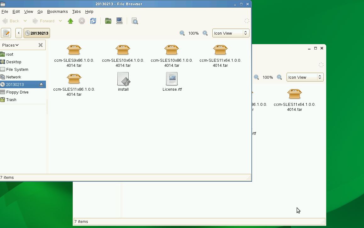
Task: Click the front window title bar menu icon
Action: click(3, 4)
